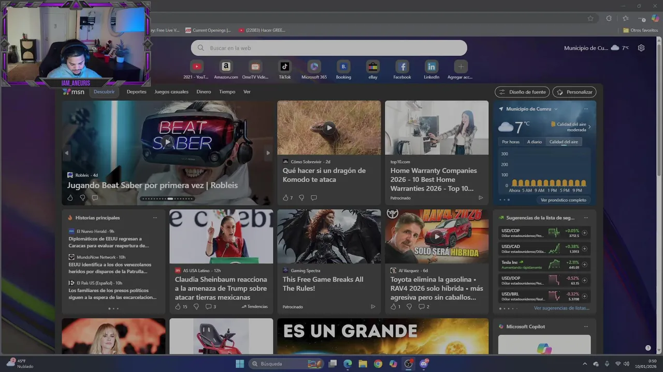
Task: Open the YouTube quick link shortcut
Action: tap(196, 67)
